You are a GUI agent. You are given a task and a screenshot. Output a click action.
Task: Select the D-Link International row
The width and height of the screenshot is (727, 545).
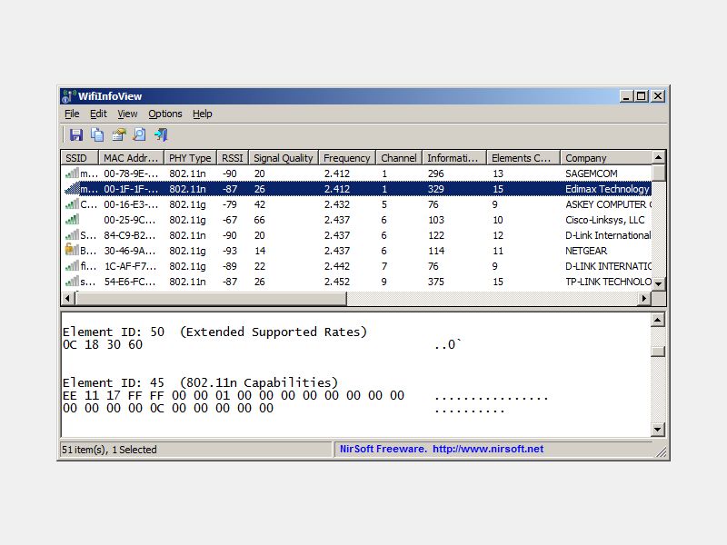click(356, 235)
